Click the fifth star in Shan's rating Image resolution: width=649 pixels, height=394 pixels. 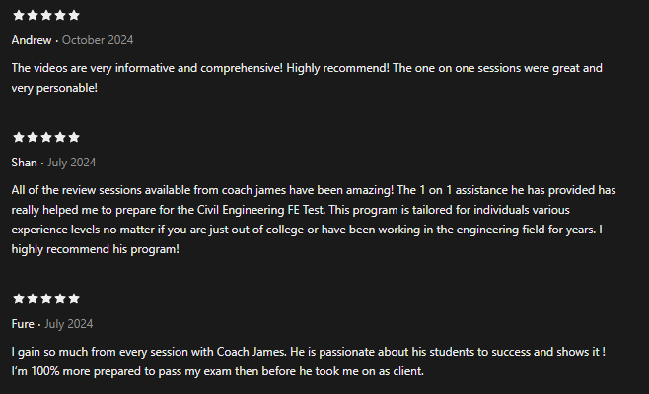(74, 137)
